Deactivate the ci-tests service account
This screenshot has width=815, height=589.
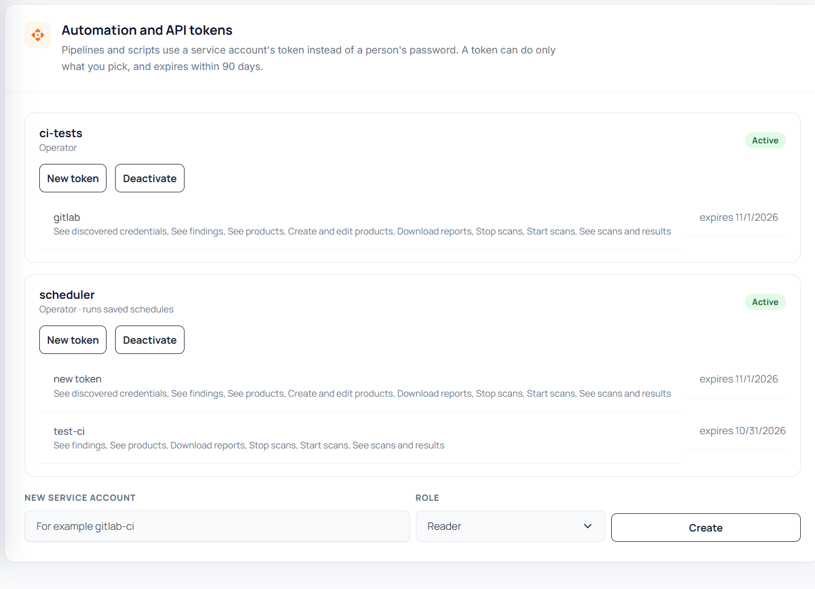(150, 178)
